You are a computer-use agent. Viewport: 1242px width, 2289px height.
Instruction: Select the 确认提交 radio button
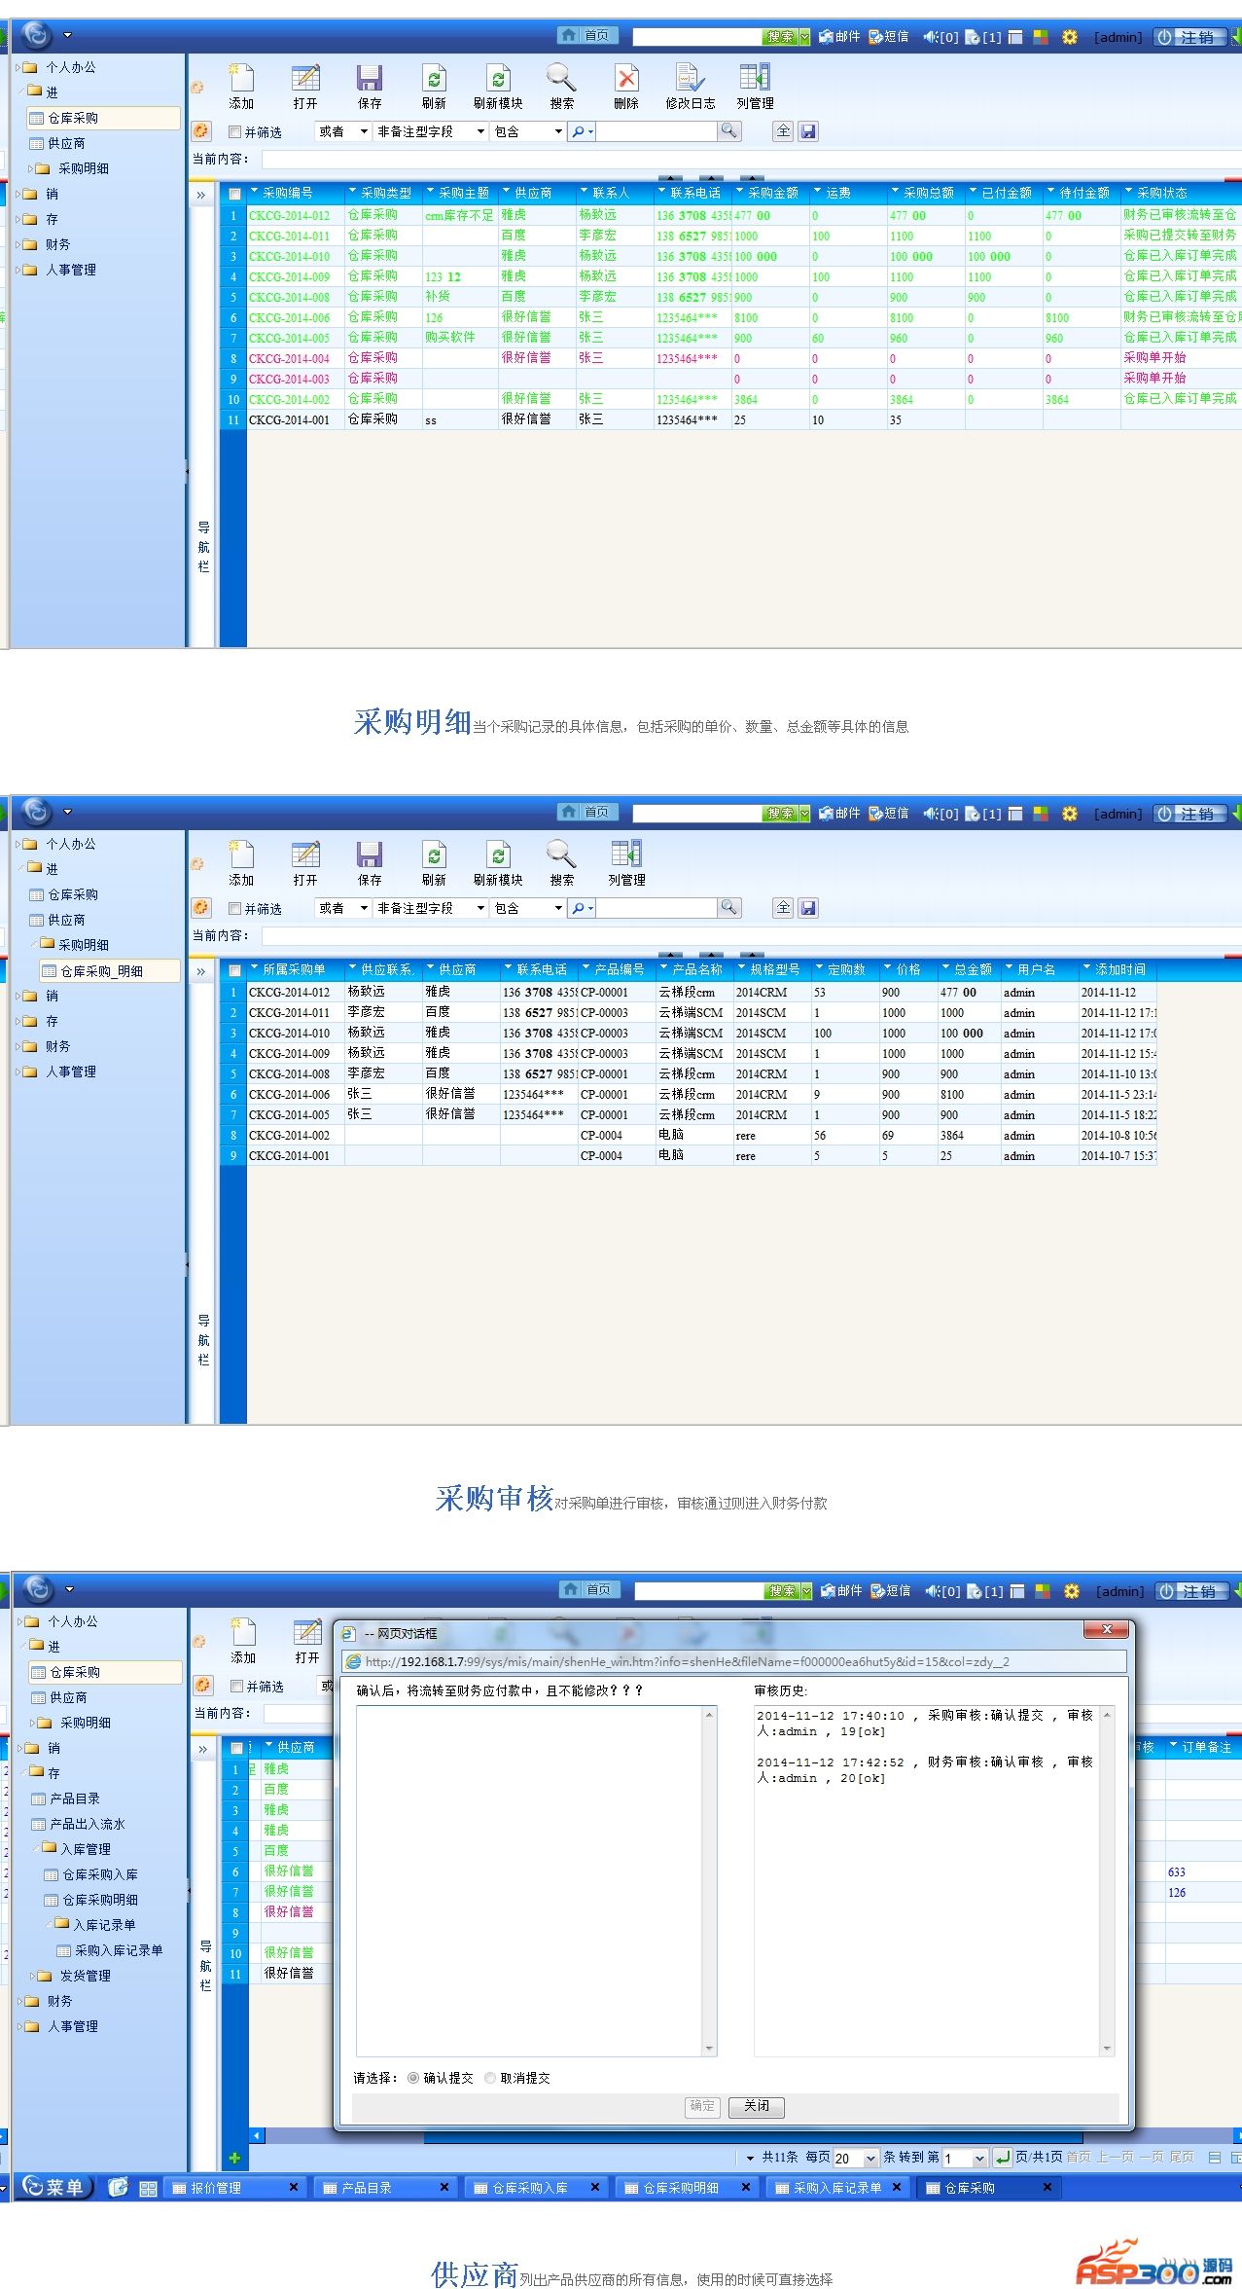pos(413,2078)
